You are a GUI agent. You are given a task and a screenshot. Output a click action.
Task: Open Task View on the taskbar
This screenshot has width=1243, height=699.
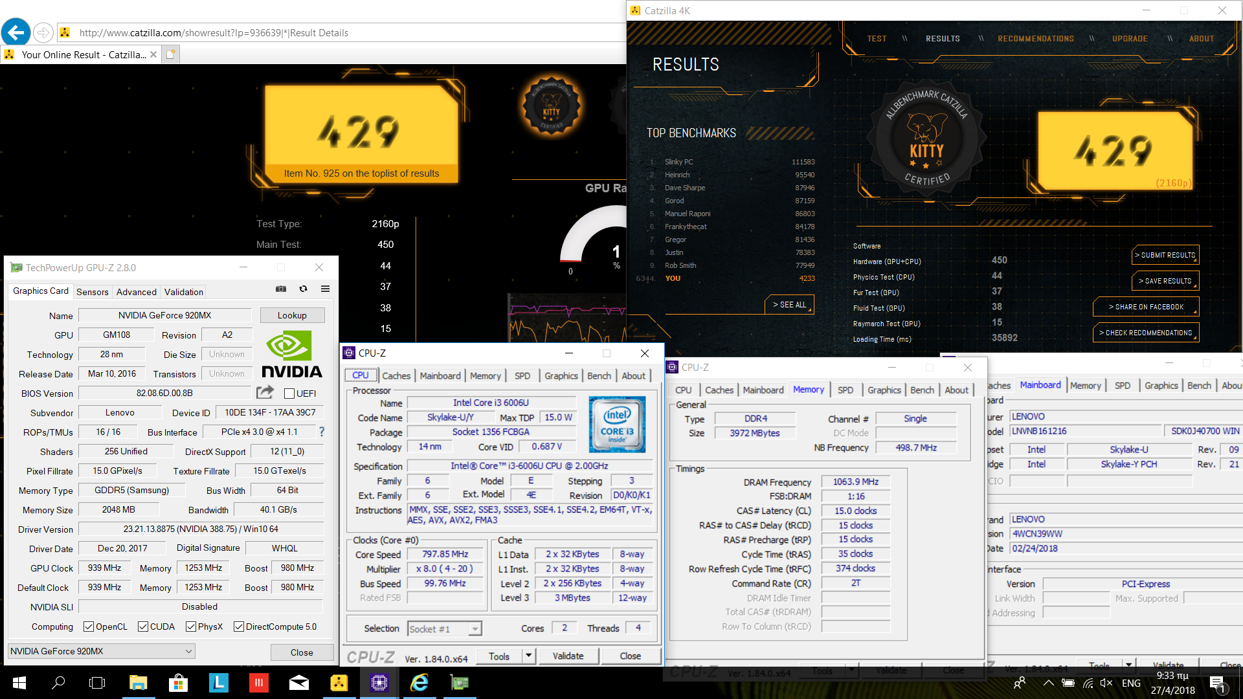(x=97, y=683)
